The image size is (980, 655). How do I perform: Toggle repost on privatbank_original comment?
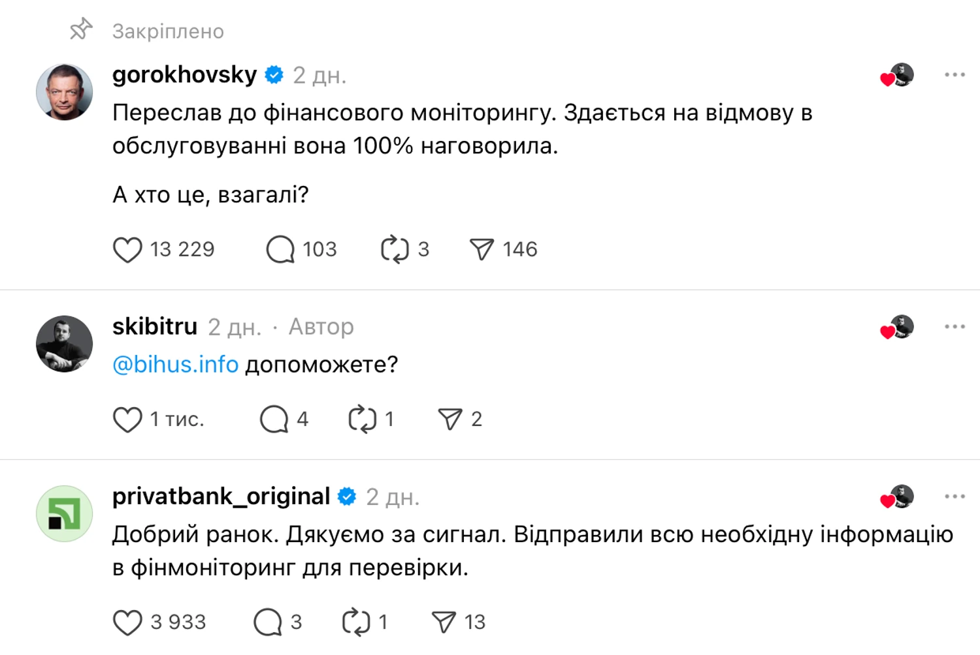[x=356, y=622]
